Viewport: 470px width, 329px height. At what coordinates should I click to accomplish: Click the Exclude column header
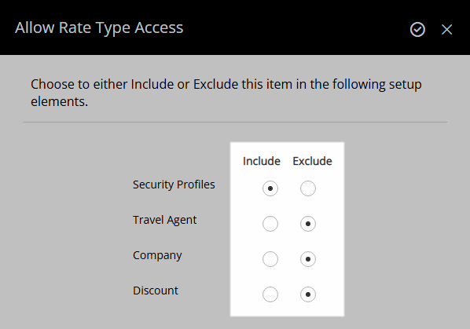coord(312,161)
